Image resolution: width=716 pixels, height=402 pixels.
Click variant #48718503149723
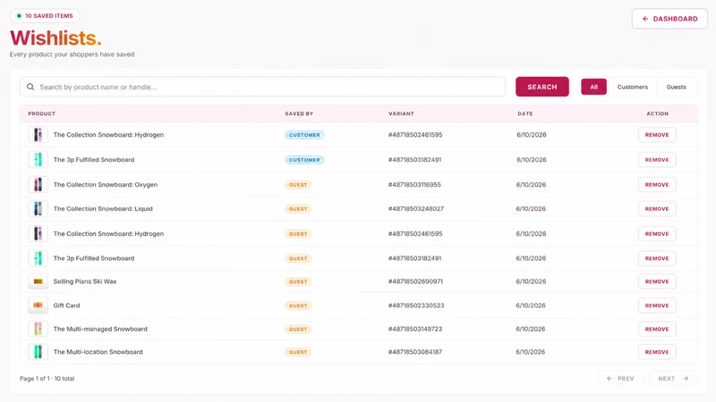tap(415, 329)
